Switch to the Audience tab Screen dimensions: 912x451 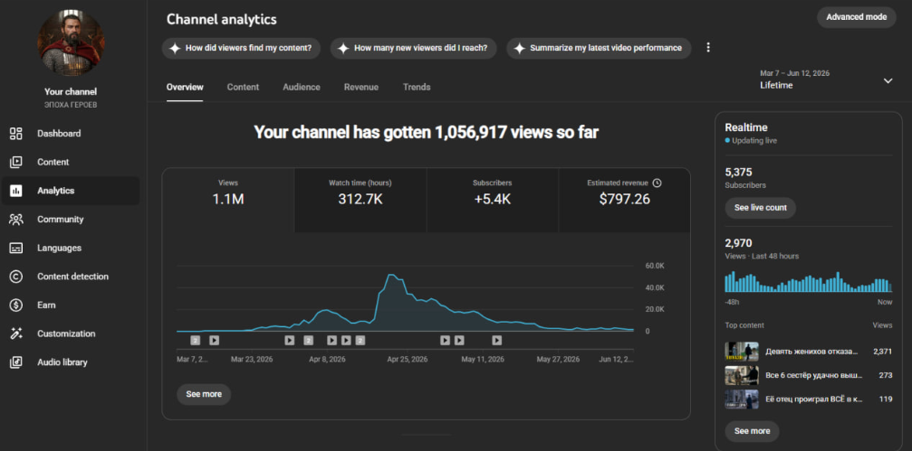point(302,87)
